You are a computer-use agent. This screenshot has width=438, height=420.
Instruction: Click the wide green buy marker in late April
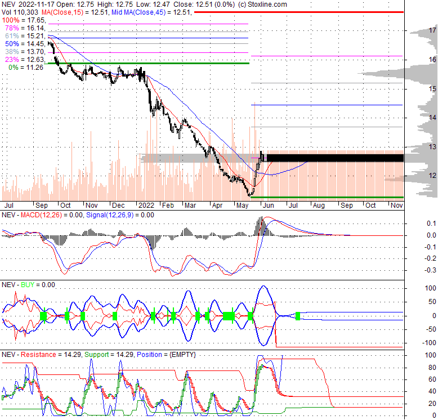point(229,316)
